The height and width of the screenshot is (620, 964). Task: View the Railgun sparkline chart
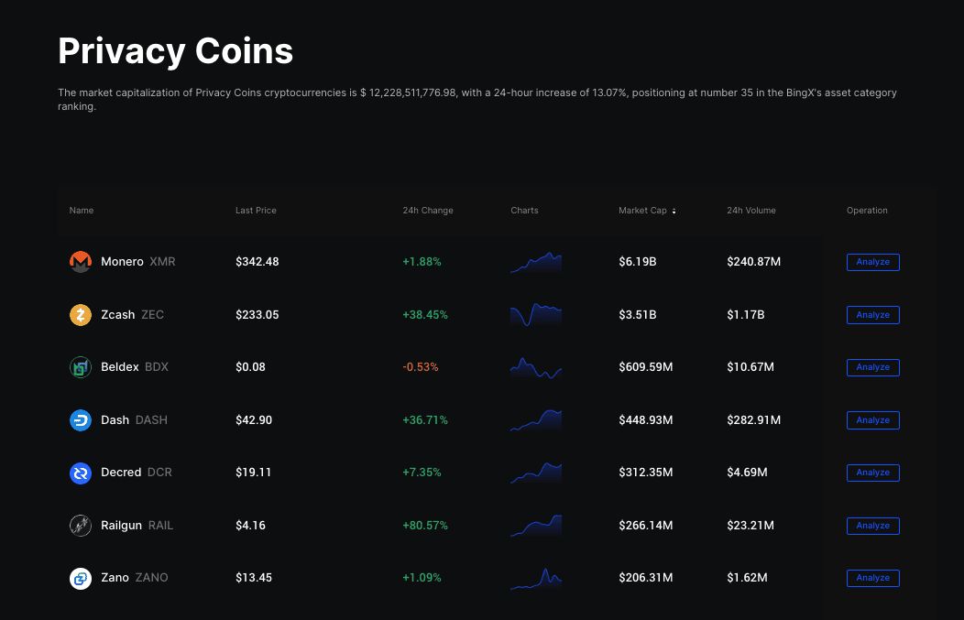pyautogui.click(x=536, y=526)
